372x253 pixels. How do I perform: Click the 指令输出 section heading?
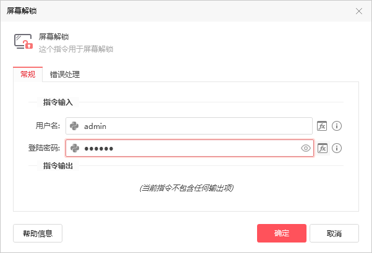(x=58, y=165)
